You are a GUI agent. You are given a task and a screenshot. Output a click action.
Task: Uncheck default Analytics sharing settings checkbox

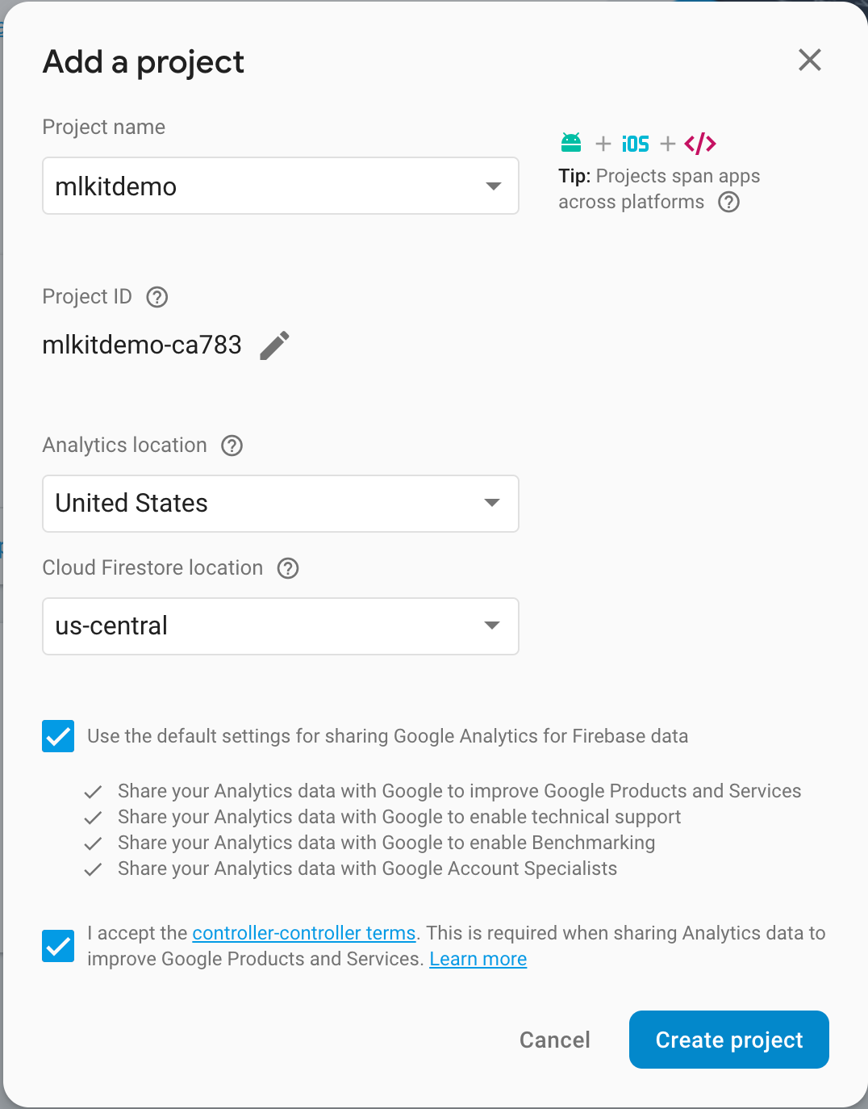tap(58, 736)
